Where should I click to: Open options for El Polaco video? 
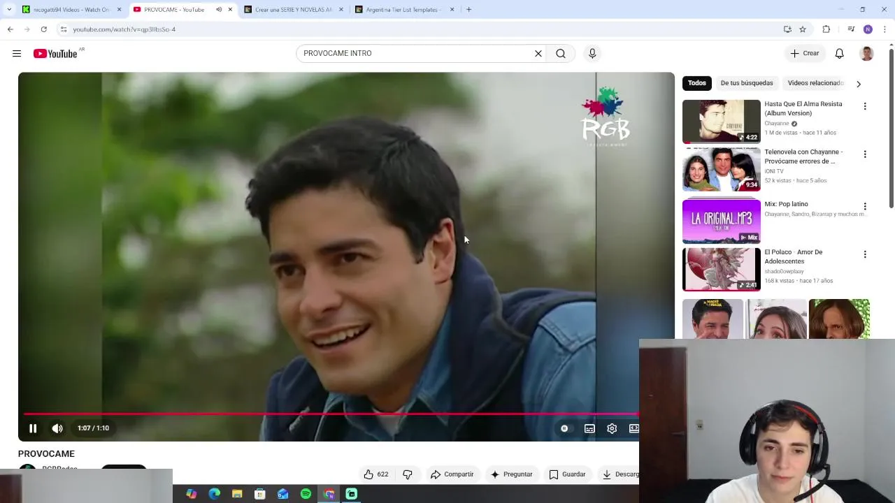click(x=865, y=254)
